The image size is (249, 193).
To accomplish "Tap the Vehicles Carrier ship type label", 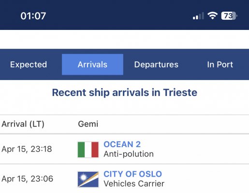I will (134, 184).
